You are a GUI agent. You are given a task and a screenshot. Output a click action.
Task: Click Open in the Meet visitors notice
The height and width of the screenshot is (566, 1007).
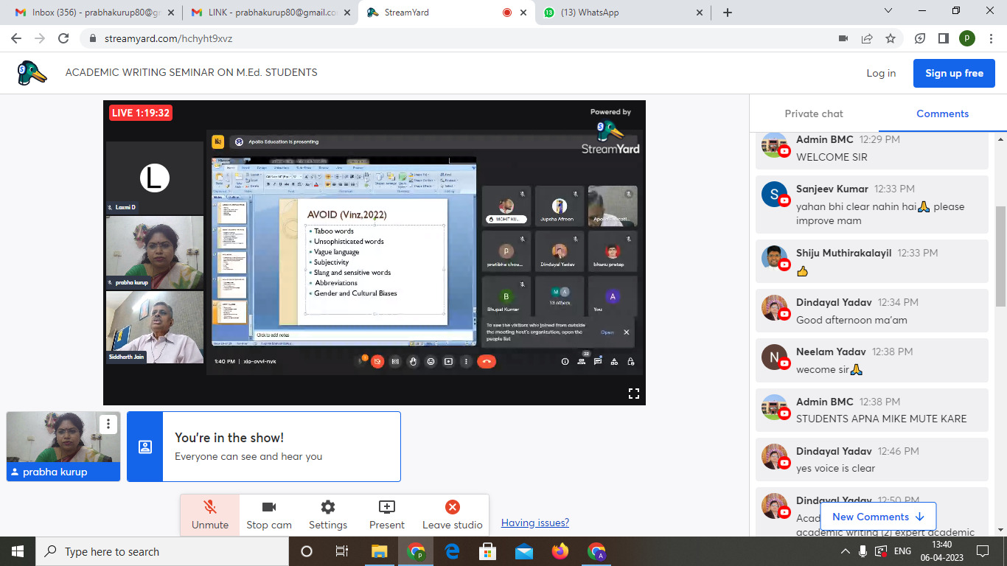pyautogui.click(x=607, y=332)
